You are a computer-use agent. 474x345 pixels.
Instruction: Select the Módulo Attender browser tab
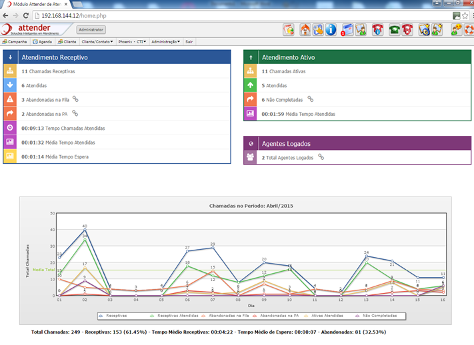36,4
